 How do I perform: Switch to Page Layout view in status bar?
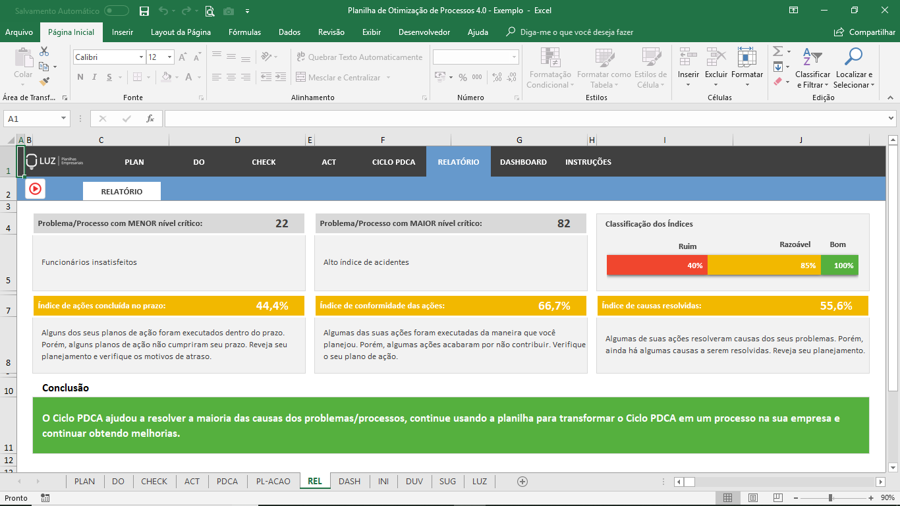[x=753, y=498]
